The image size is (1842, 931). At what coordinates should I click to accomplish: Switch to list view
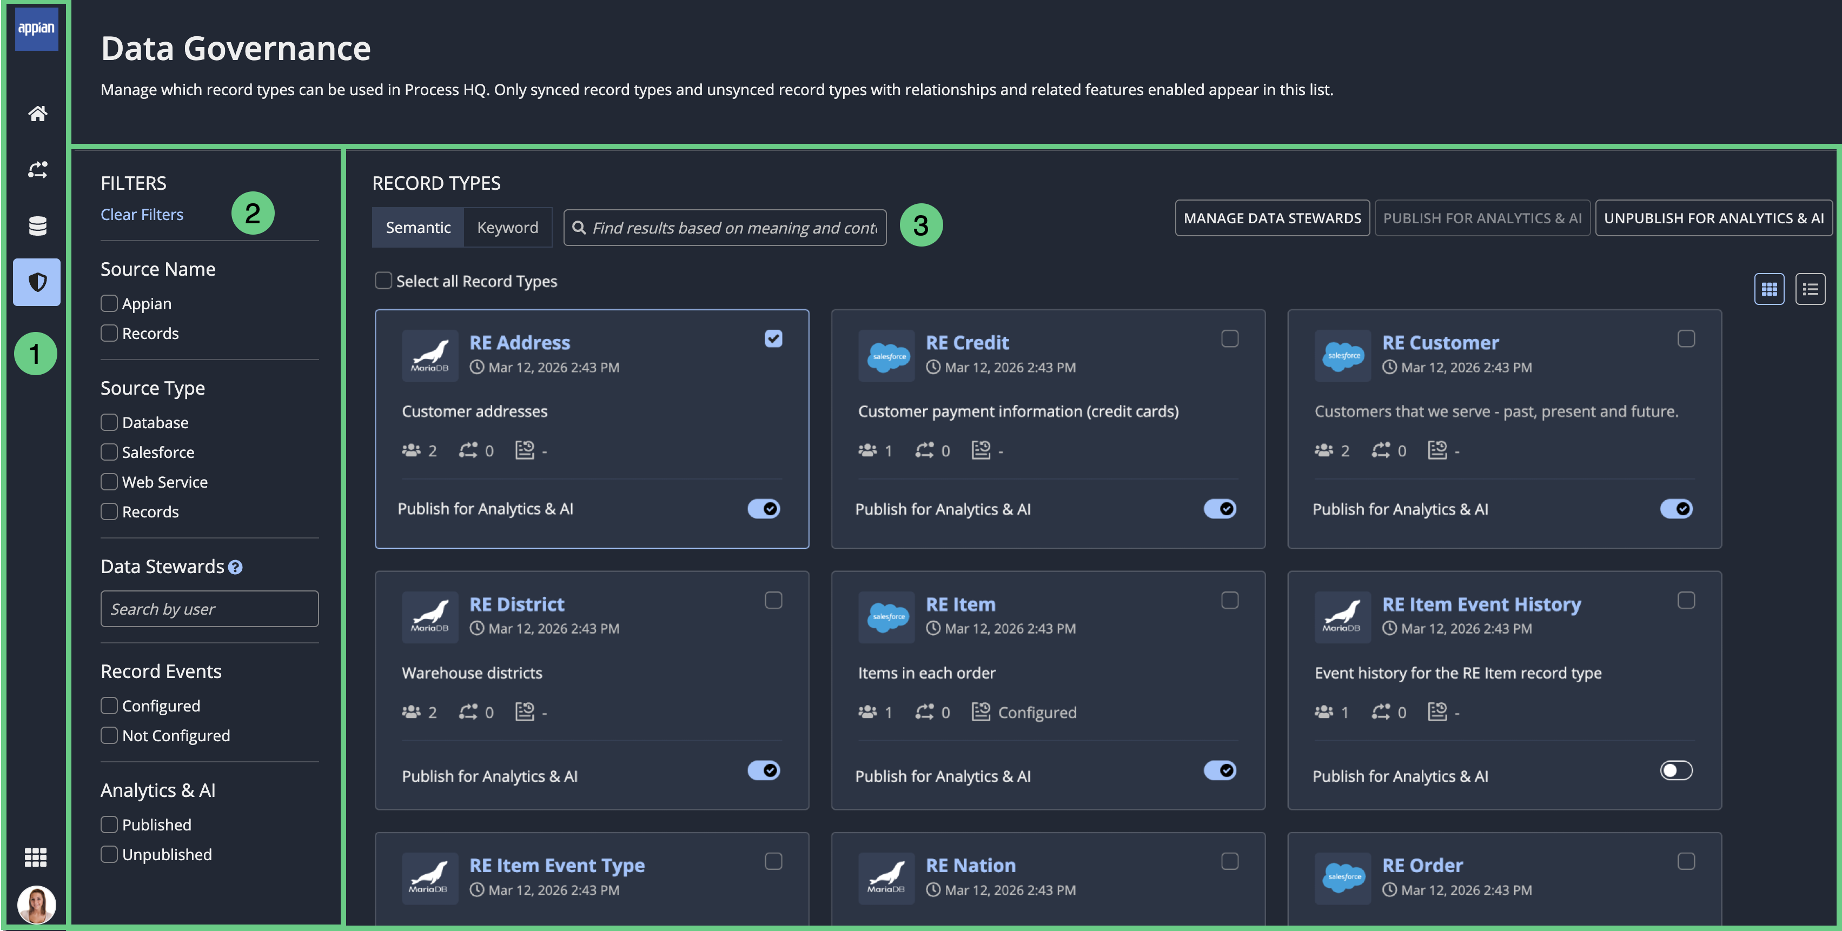coord(1810,289)
